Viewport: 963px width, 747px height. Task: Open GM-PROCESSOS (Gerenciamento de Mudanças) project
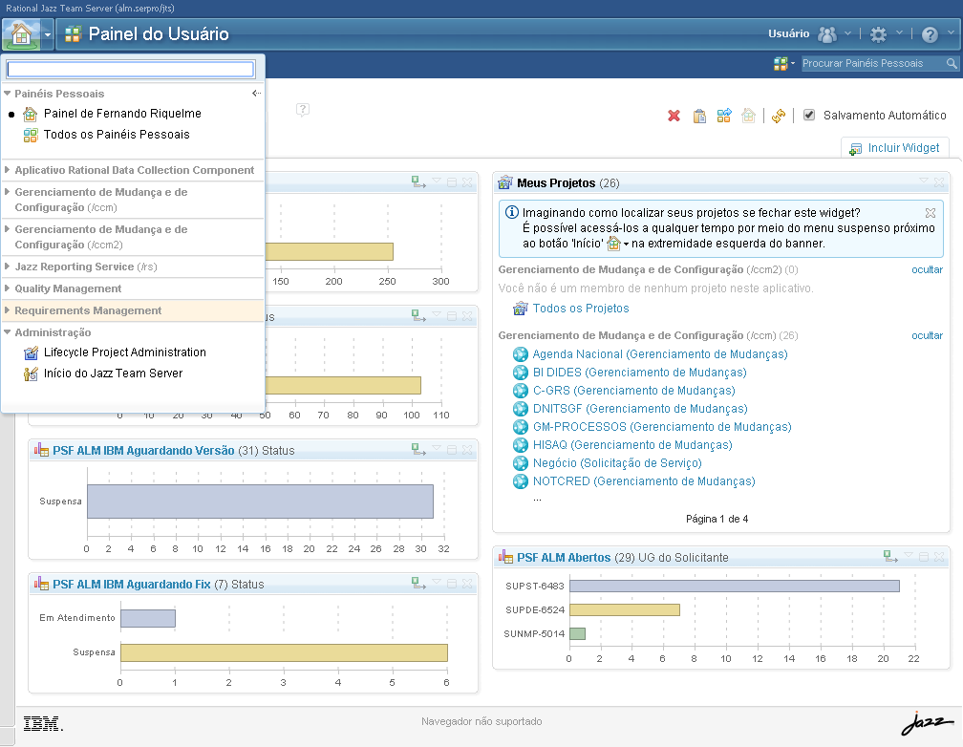662,427
